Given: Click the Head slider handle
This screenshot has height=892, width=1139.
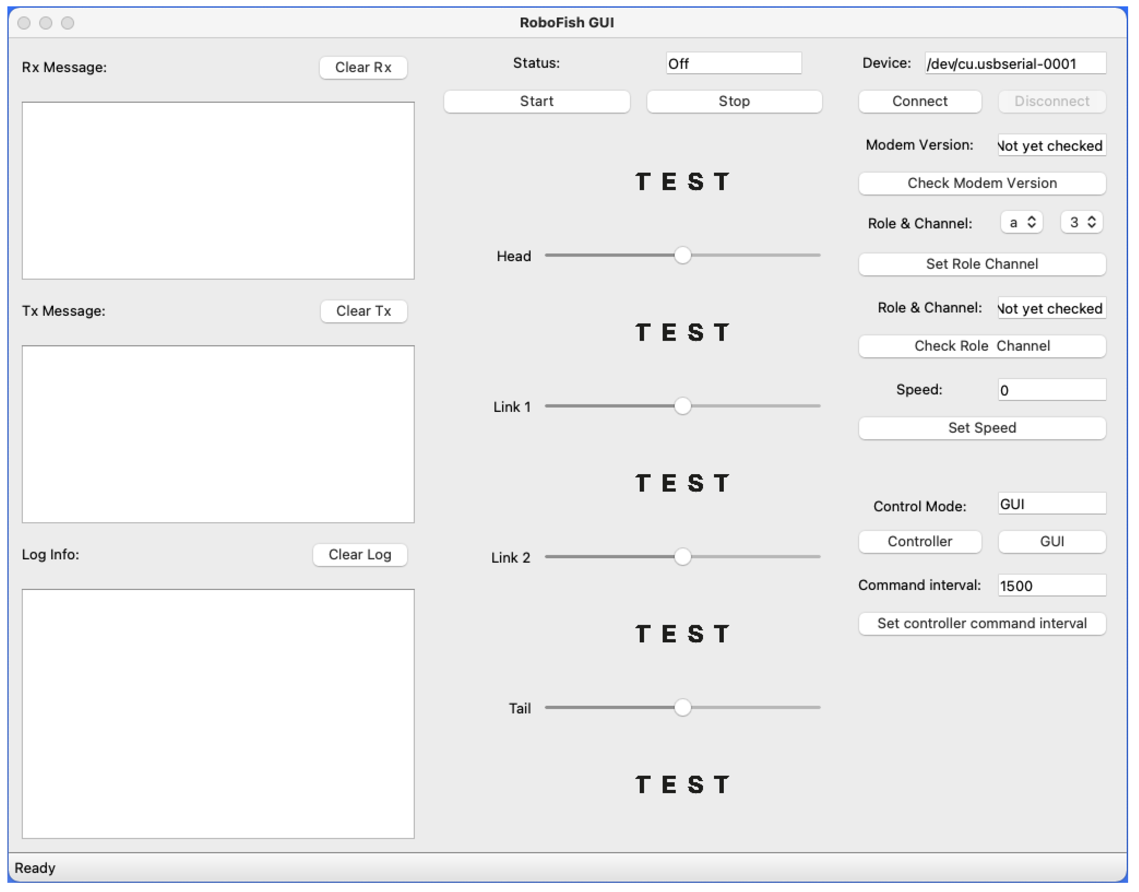Looking at the screenshot, I should pyautogui.click(x=682, y=255).
